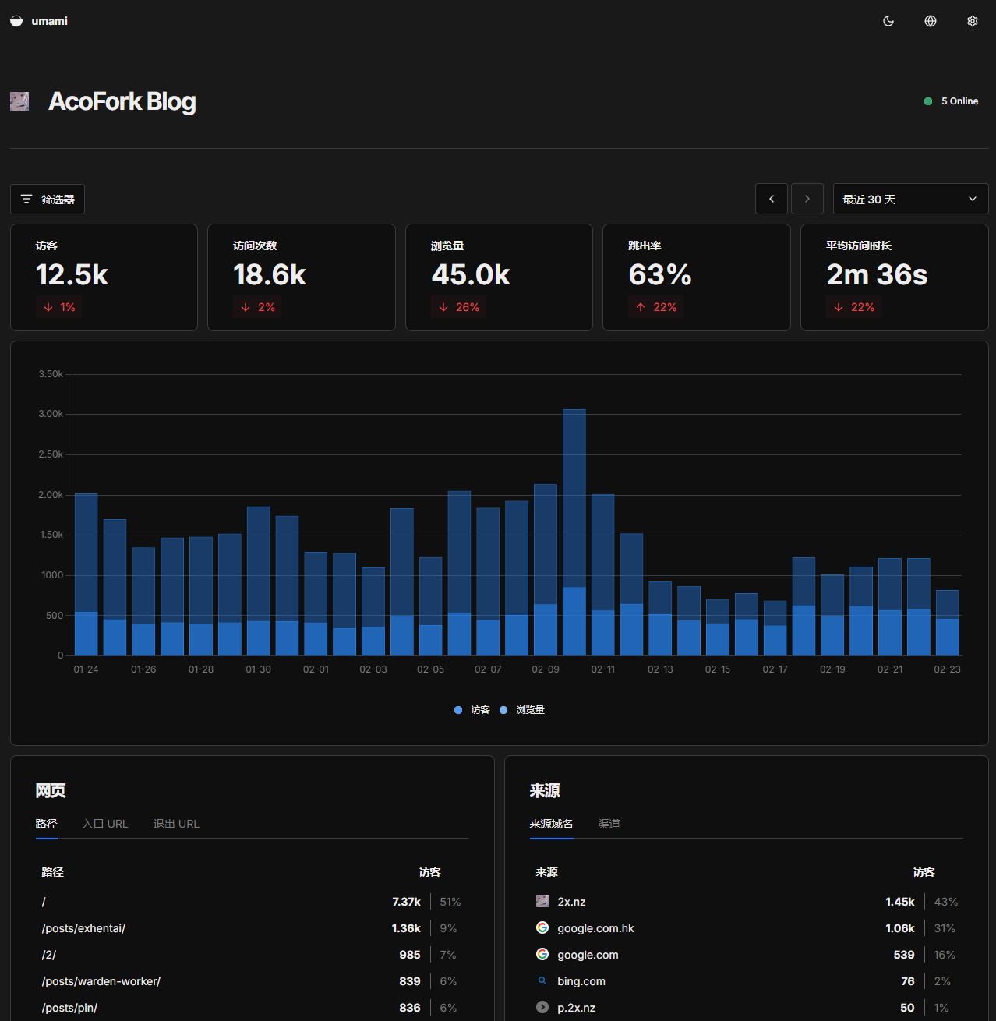The width and height of the screenshot is (996, 1021).
Task: Toggle the 访客 legend series in chart
Action: coord(473,710)
